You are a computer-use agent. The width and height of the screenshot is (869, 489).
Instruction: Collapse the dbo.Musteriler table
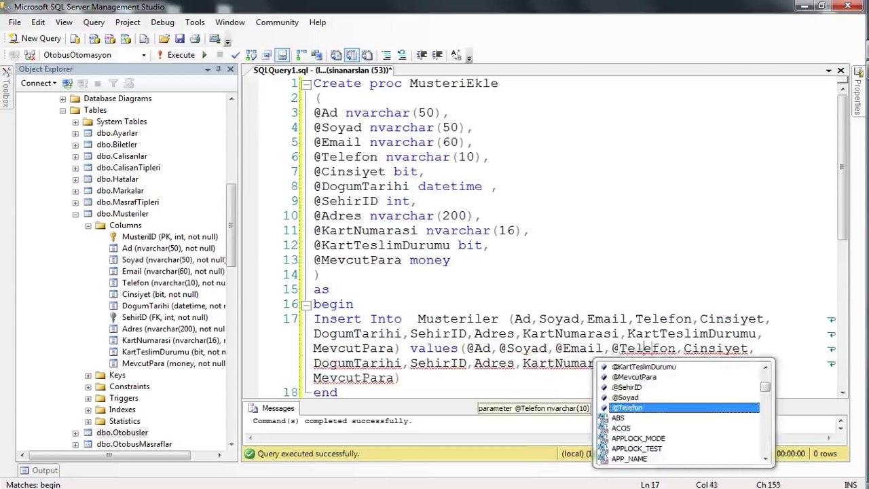(75, 215)
